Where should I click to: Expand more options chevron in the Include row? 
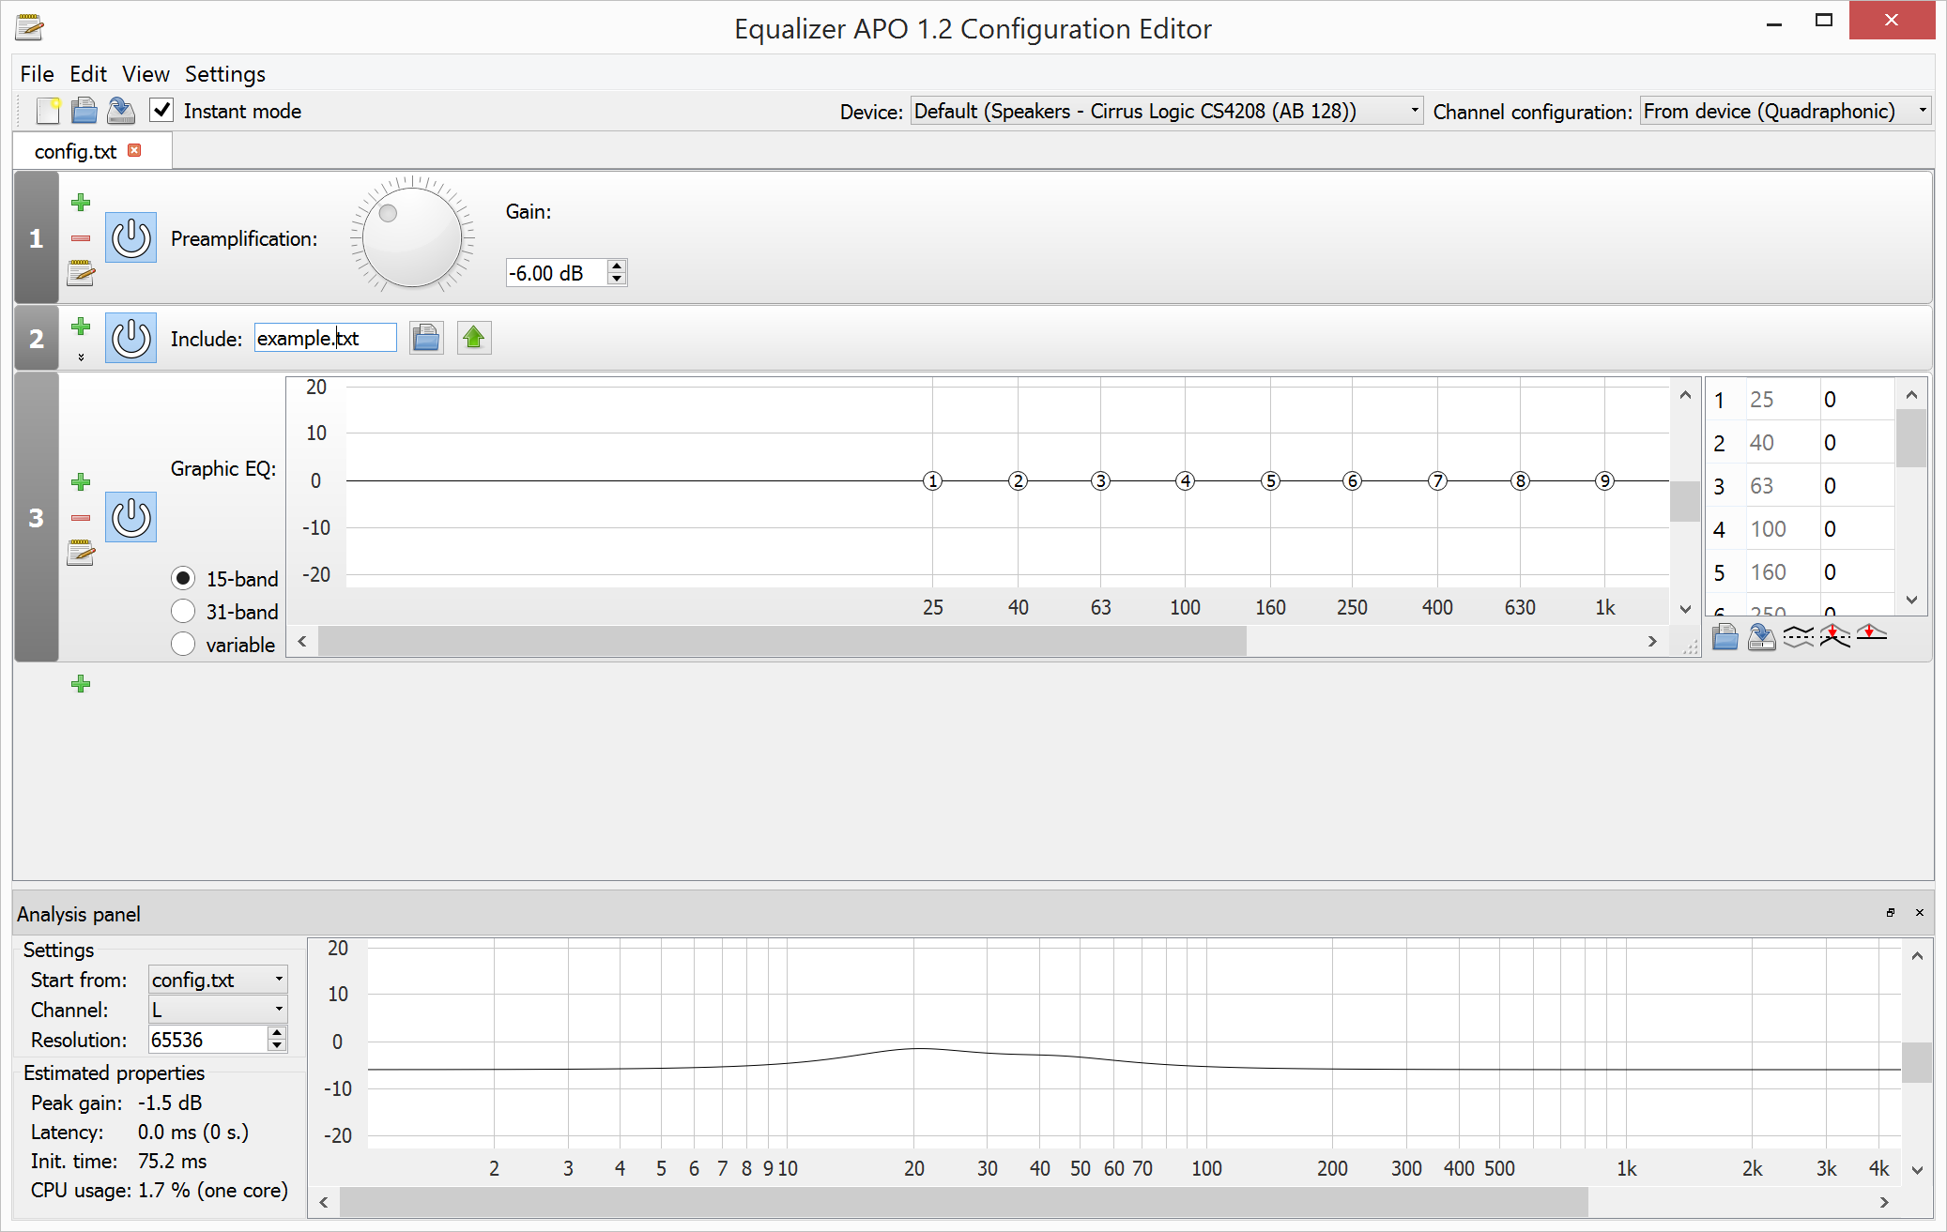81,357
